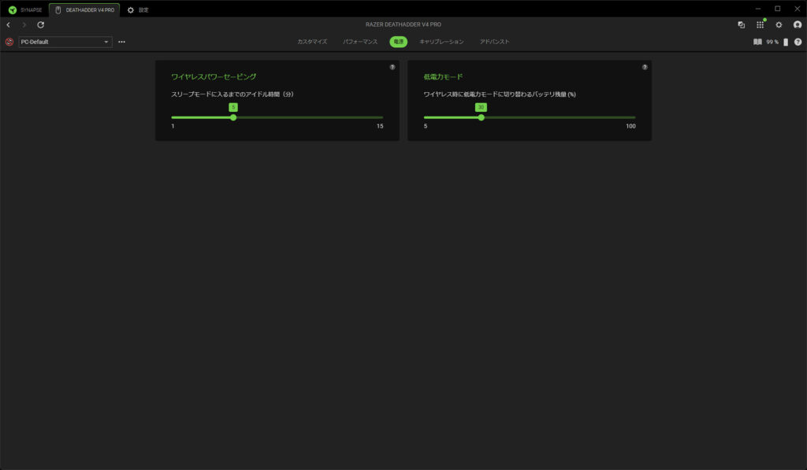
Task: Click the refresh icon in navigation bar
Action: (41, 25)
